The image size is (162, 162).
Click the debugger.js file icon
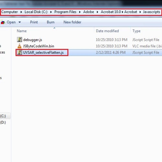coord(19,40)
